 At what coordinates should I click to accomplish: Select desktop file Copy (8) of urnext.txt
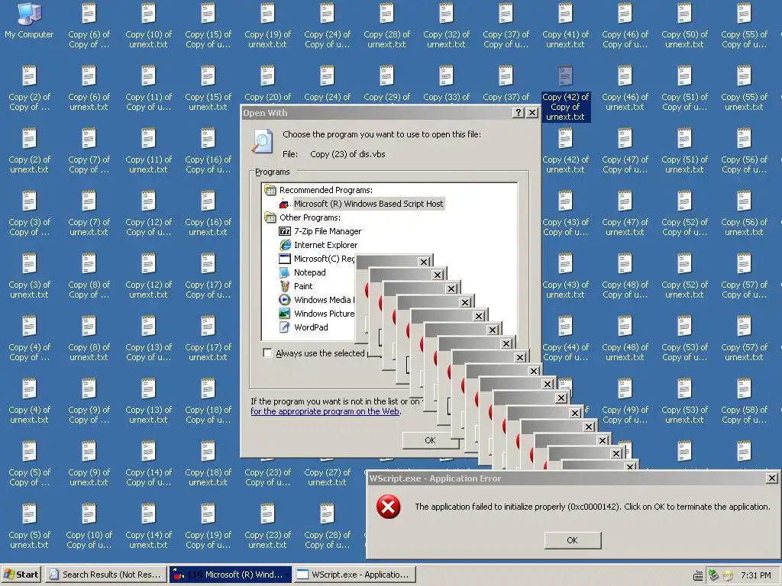89,339
